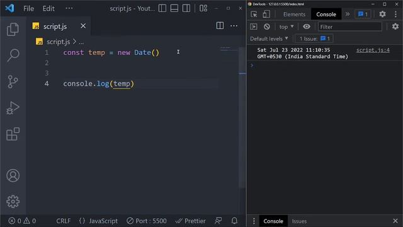Open the Search view in activity bar
The height and width of the screenshot is (227, 403).
click(13, 55)
